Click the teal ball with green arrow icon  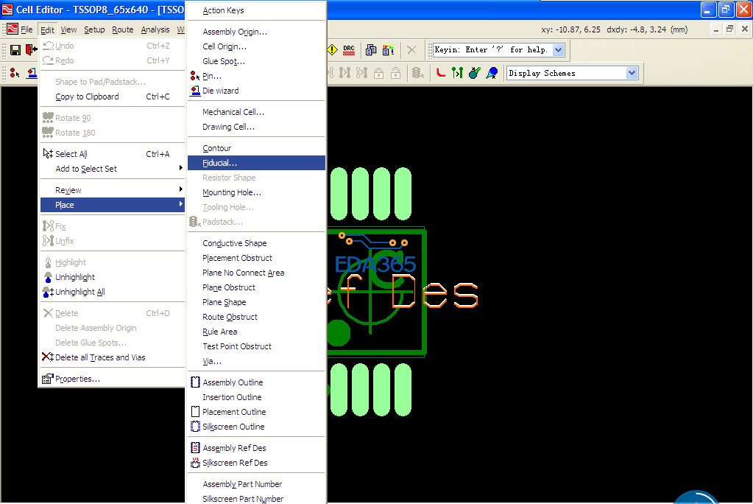point(475,73)
